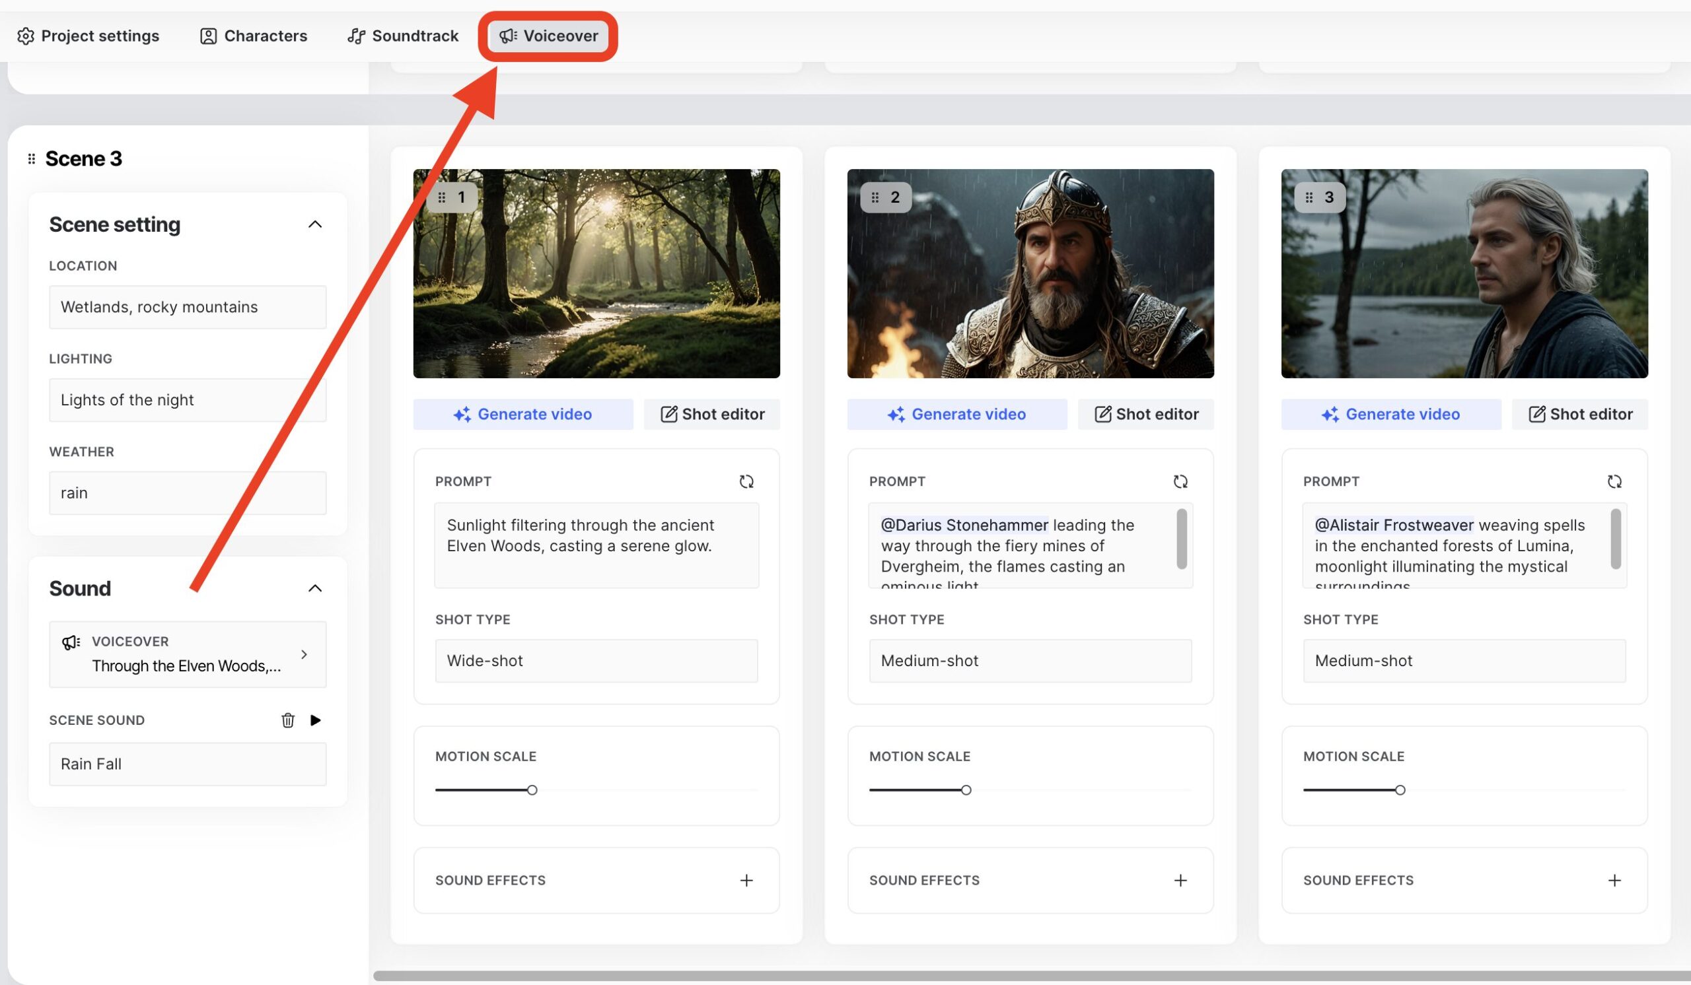The height and width of the screenshot is (985, 1691).
Task: Open Shot editor for shot 2
Action: [1146, 415]
